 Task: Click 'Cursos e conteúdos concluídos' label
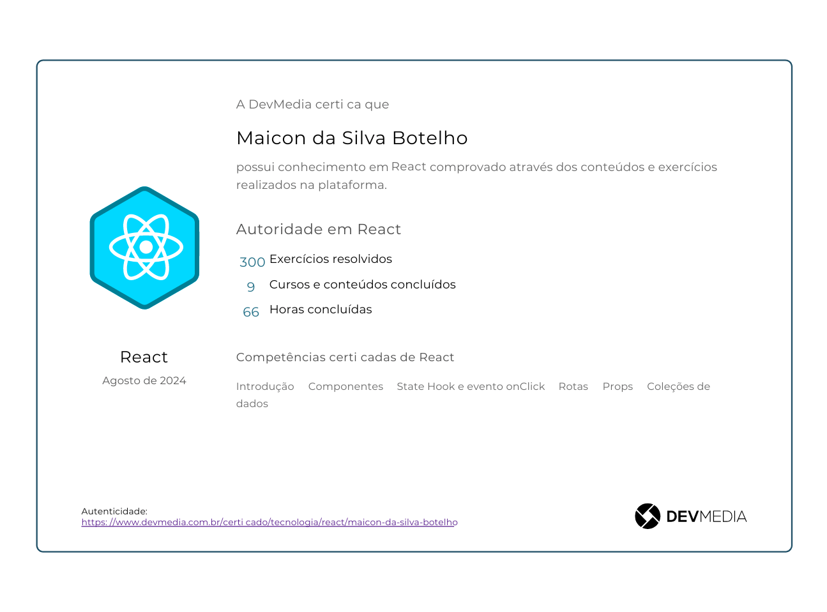pos(363,284)
